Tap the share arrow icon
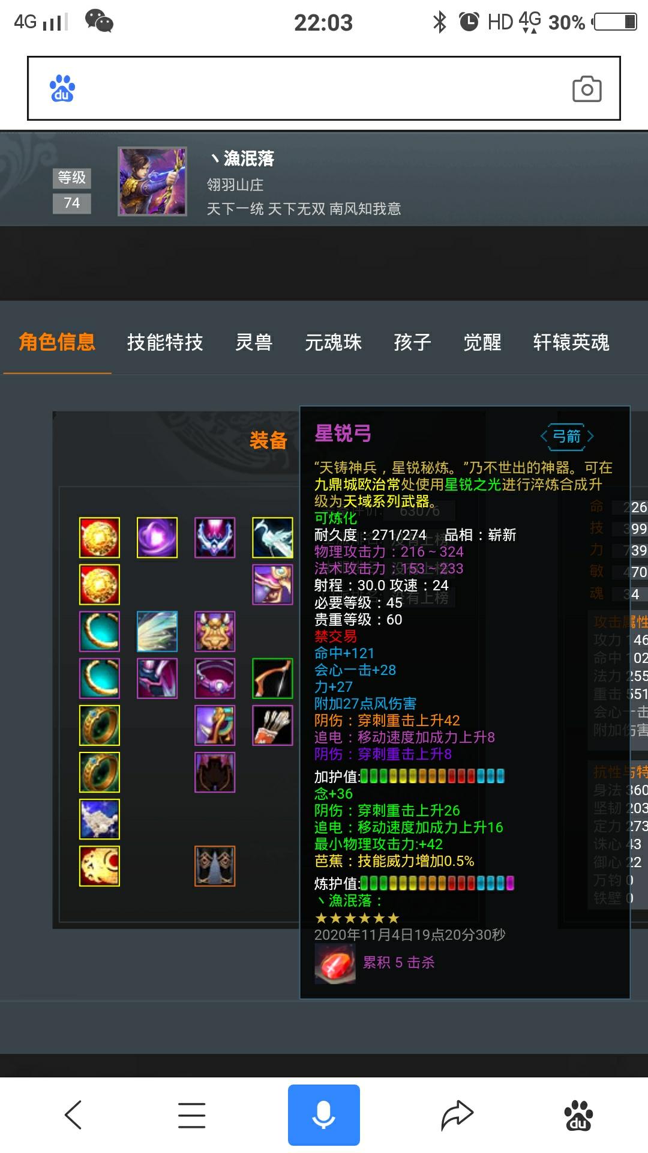Image resolution: width=648 pixels, height=1153 pixels. click(457, 1115)
